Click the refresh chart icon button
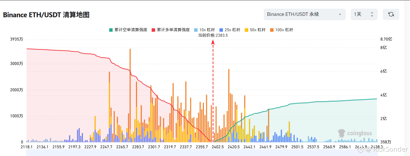Viewport: 410px width, 156px height. (x=391, y=14)
